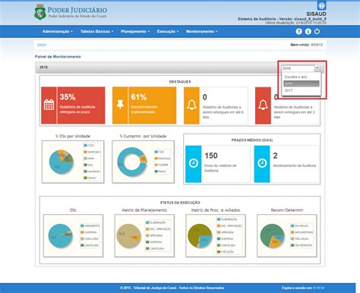The width and height of the screenshot is (360, 293).
Task: Open the Administração menu
Action: coord(58,31)
